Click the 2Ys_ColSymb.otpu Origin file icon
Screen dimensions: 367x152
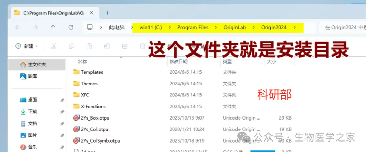(76, 141)
